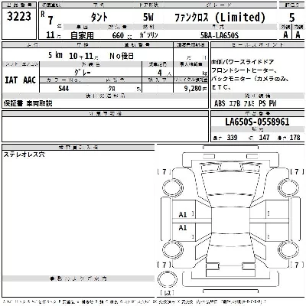306x306 pixels.
Task: Click the overall score 5
Action: [291, 18]
